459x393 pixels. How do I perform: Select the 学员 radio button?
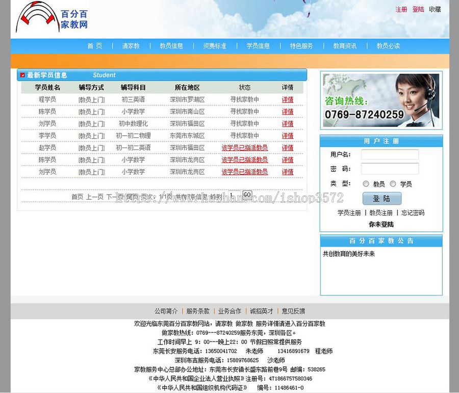point(393,184)
